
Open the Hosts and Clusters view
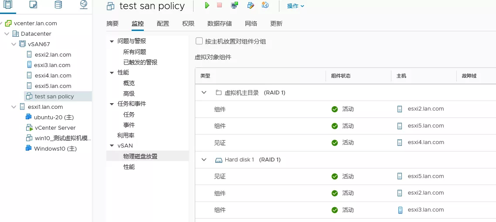pyautogui.click(x=8, y=5)
